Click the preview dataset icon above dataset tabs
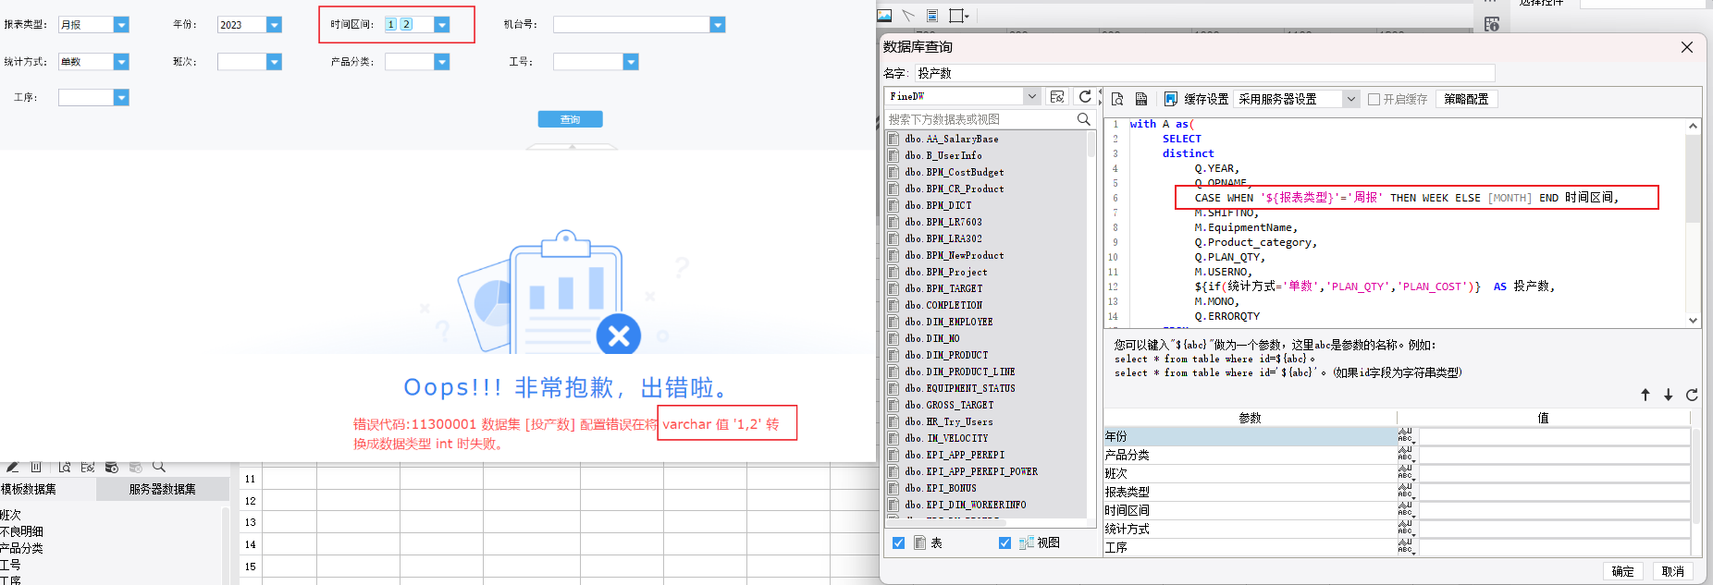Image resolution: width=1713 pixels, height=585 pixels. [x=65, y=467]
